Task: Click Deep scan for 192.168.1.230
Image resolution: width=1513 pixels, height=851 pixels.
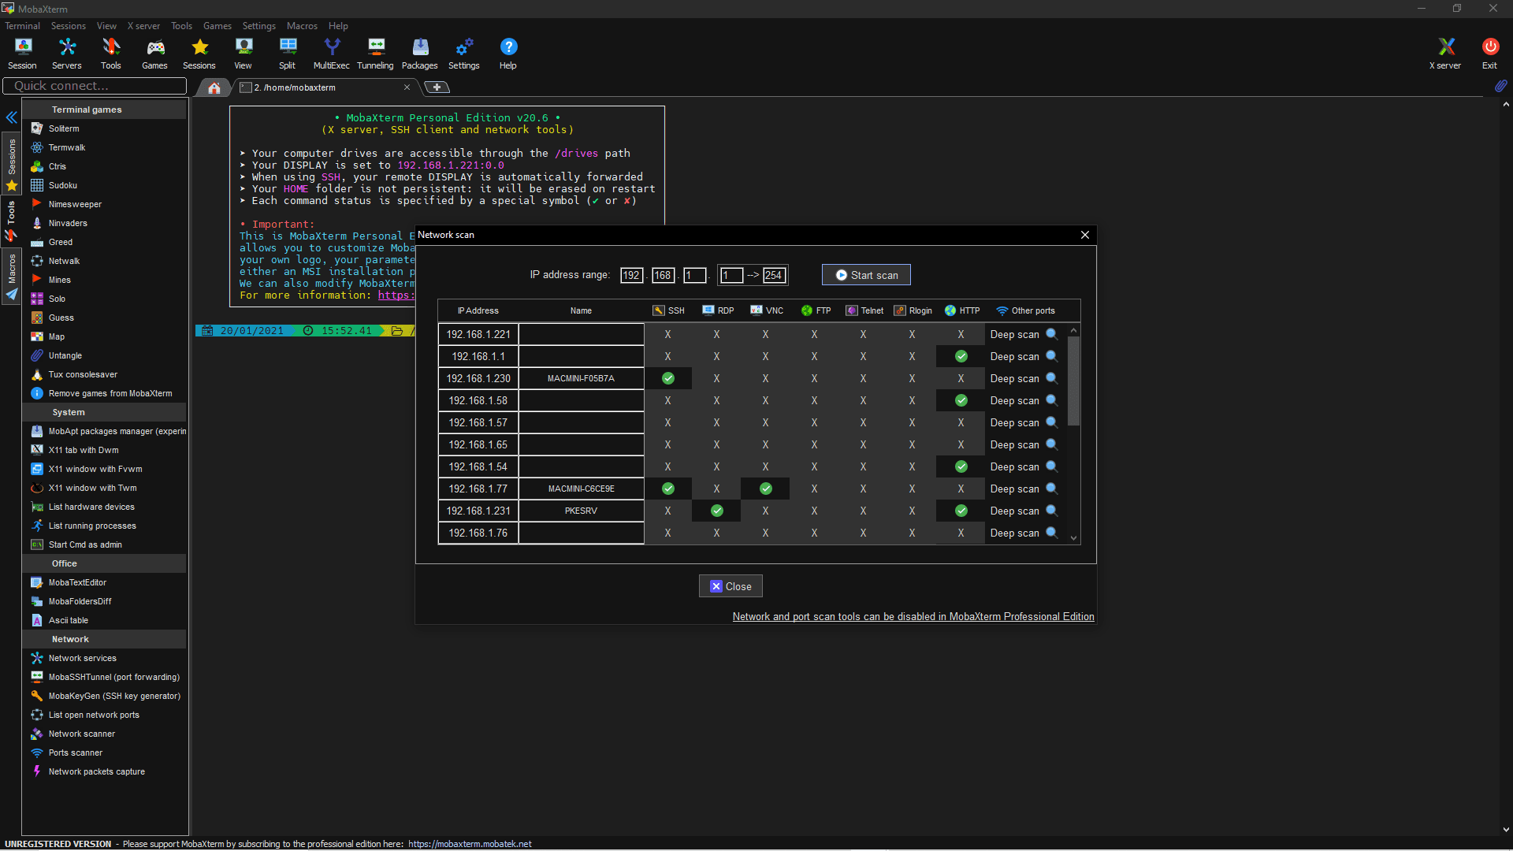Action: [1023, 378]
